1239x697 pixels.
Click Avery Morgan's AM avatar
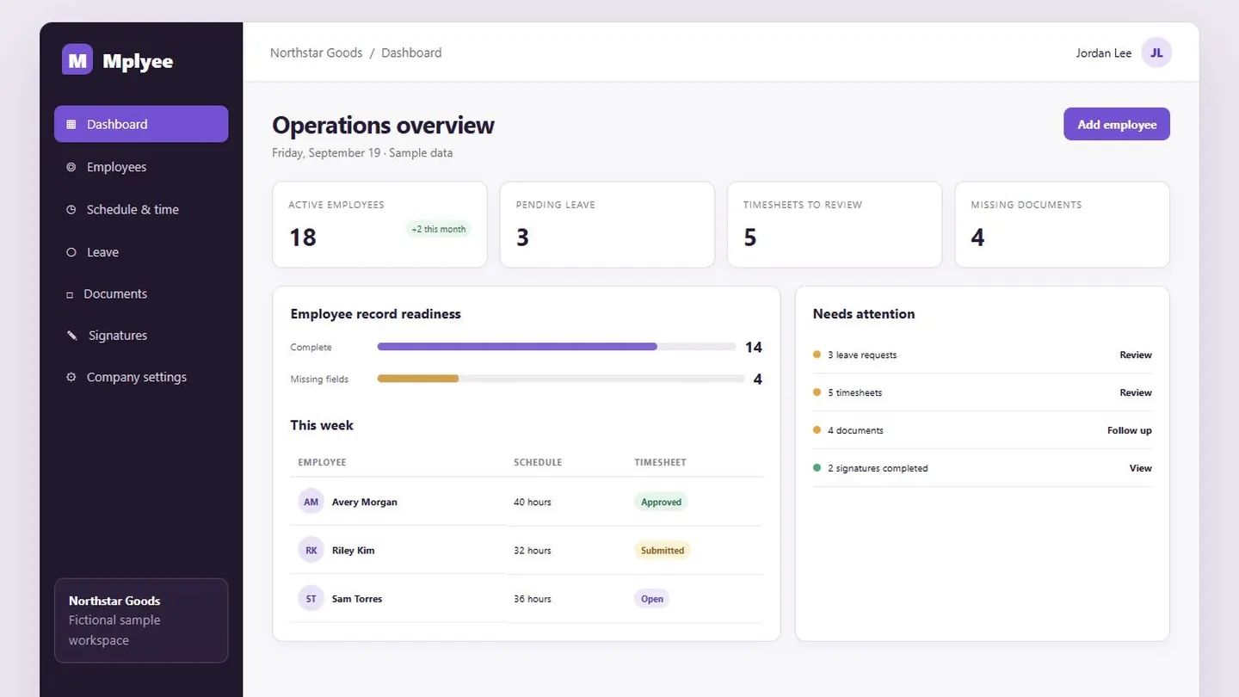click(x=311, y=502)
